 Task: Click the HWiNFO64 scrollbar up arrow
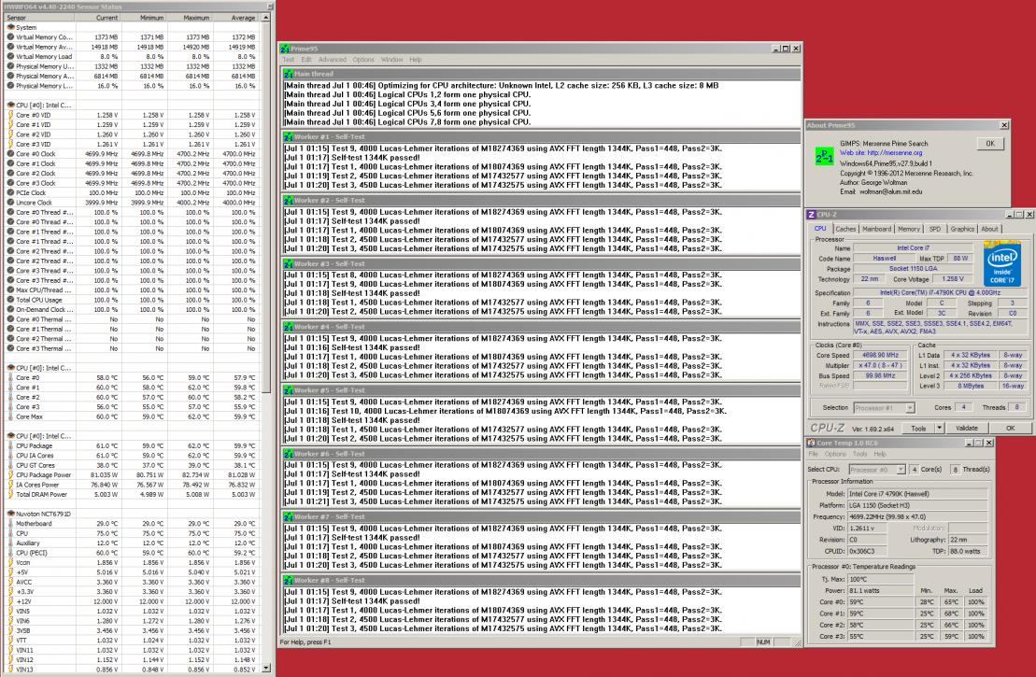(x=265, y=18)
